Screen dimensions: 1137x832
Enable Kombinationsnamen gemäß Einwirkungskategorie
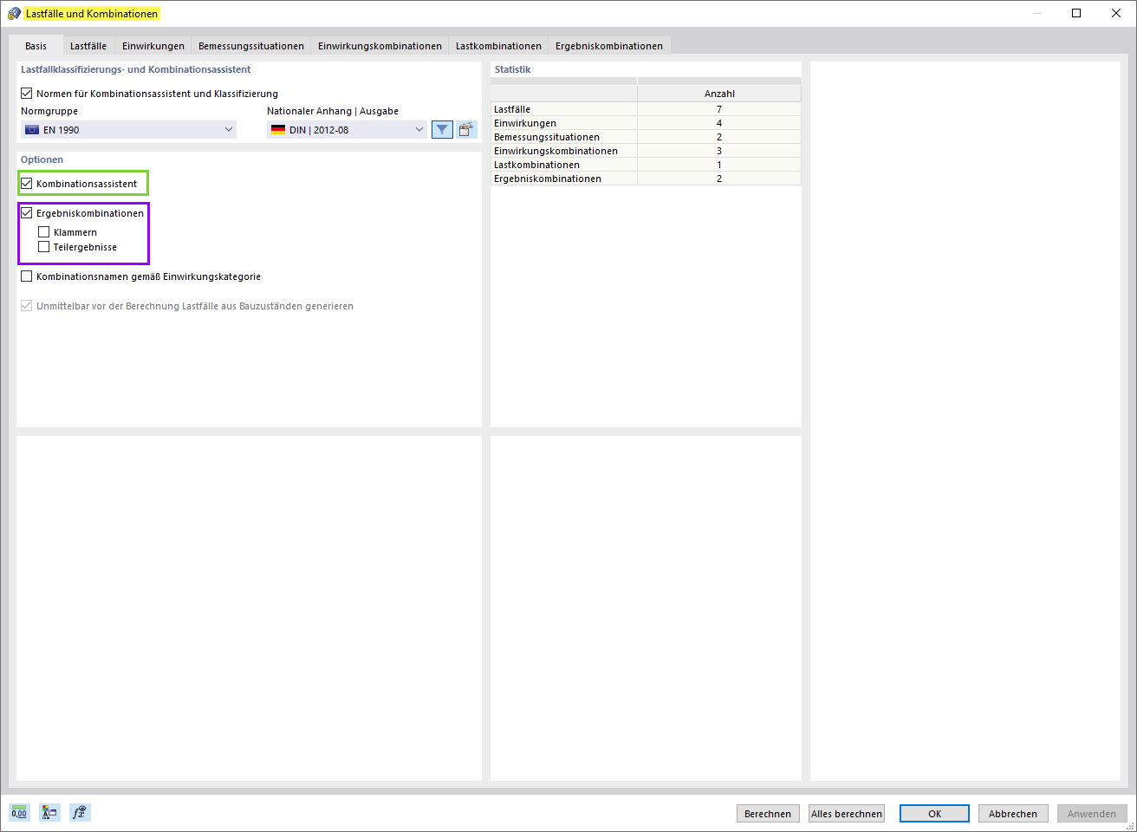pos(26,276)
